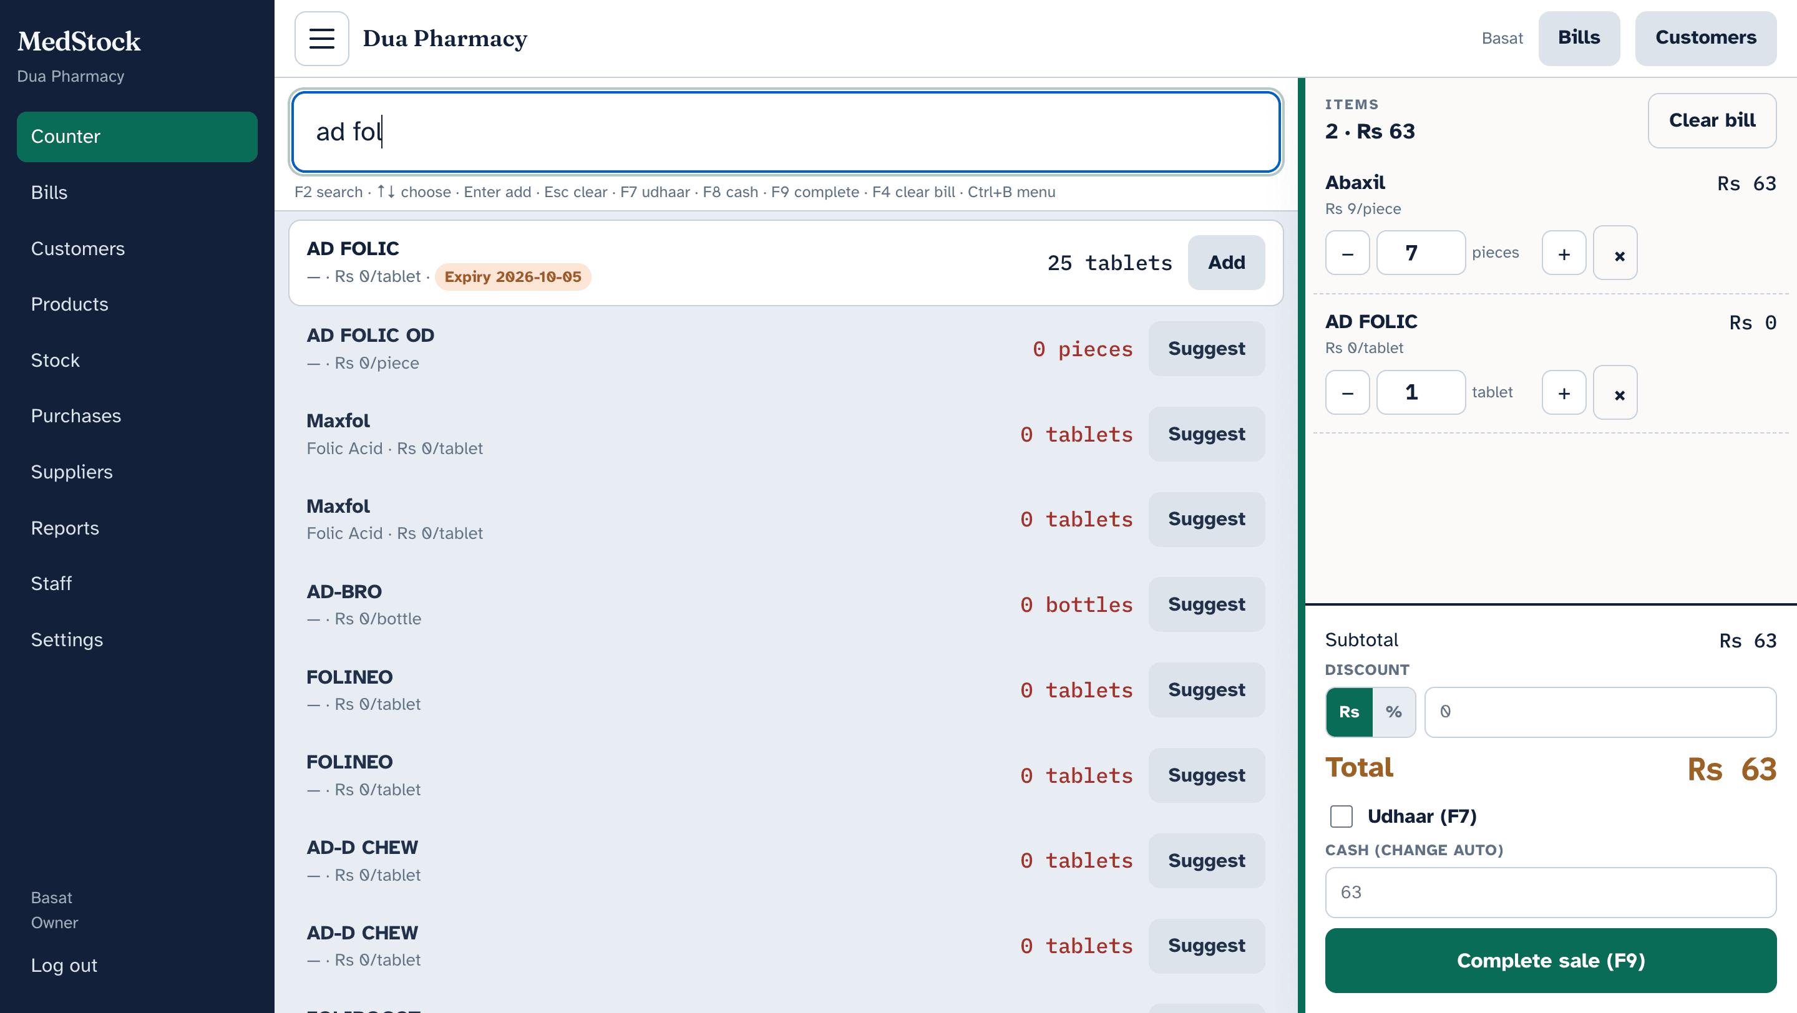The image size is (1797, 1013).
Task: Click Basat username in header
Action: click(1502, 38)
